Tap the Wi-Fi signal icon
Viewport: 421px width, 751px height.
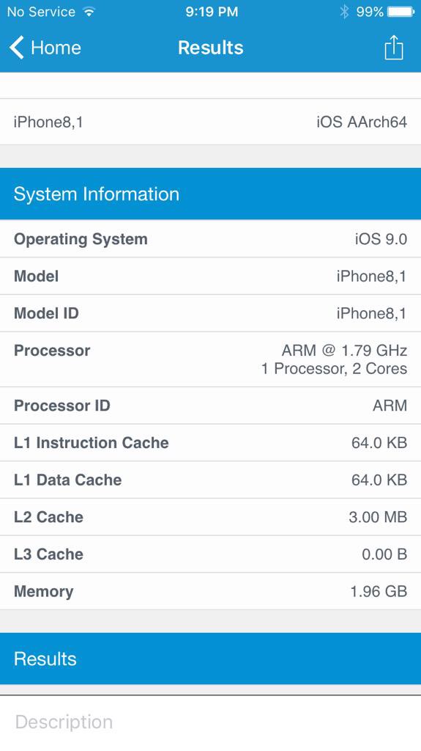[x=89, y=12]
